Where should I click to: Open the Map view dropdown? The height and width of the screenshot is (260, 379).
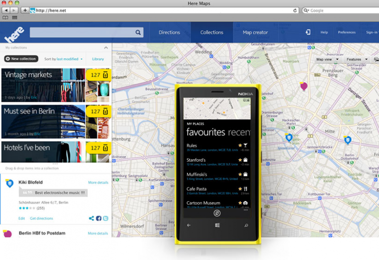[x=327, y=60]
